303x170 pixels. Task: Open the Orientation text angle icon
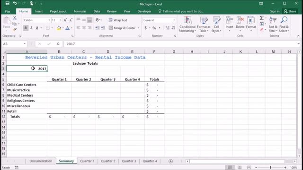(98, 20)
